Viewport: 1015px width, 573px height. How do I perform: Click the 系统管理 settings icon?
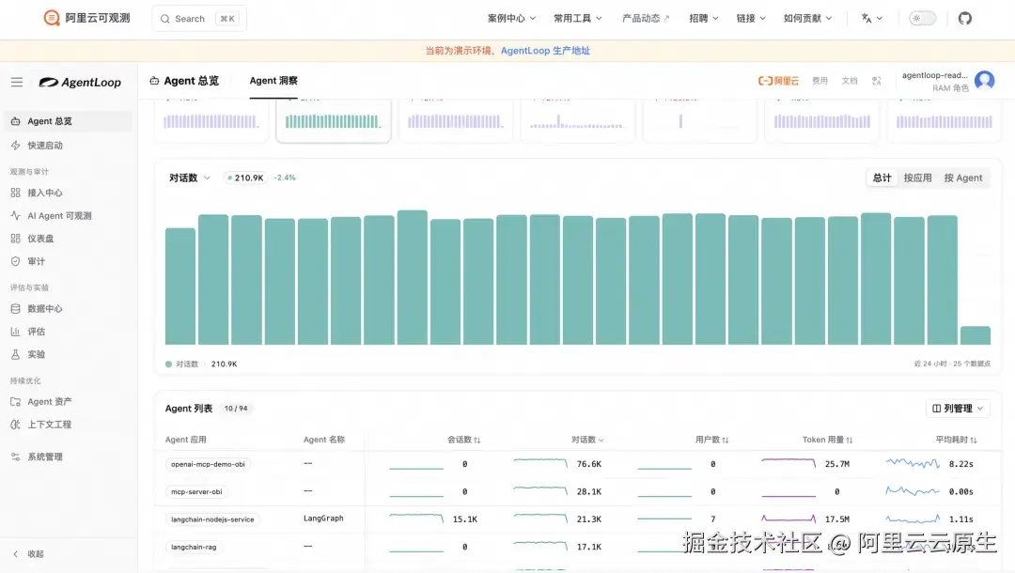[16, 457]
